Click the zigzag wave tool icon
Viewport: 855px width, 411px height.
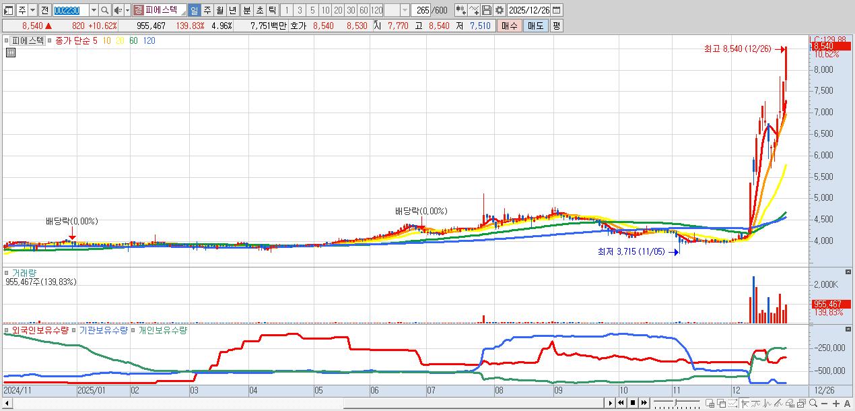767,403
